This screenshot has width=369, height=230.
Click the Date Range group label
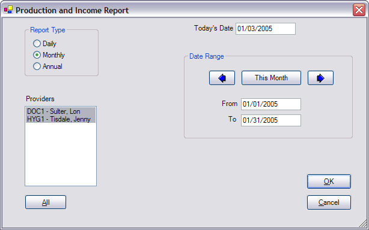tap(207, 56)
